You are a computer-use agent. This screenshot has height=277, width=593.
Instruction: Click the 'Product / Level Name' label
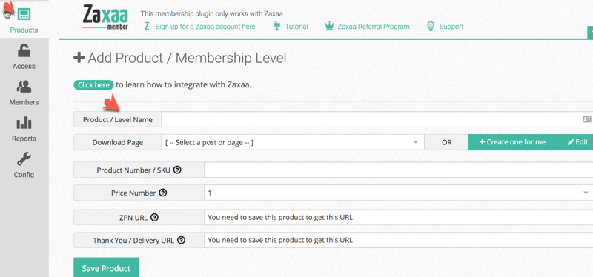pyautogui.click(x=118, y=119)
